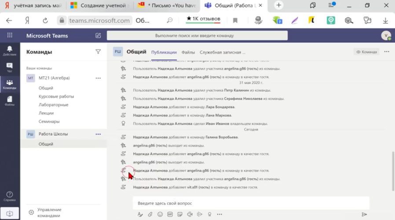Insert a GIF in the message
This screenshot has height=220, width=395.
coord(170,214)
